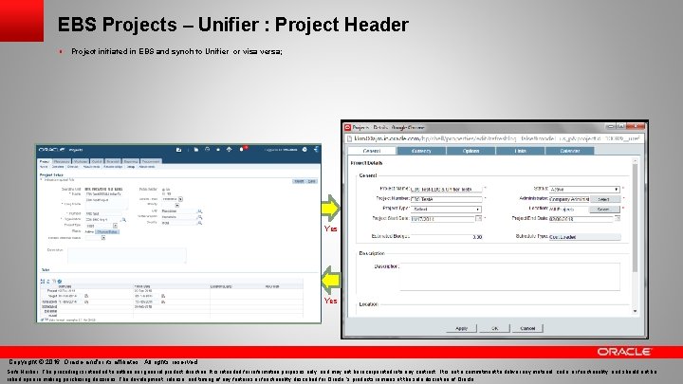Image resolution: width=683 pixels, height=384 pixels.
Task: Open the Setup sub-tab in EBS Projects
Action: (131, 166)
